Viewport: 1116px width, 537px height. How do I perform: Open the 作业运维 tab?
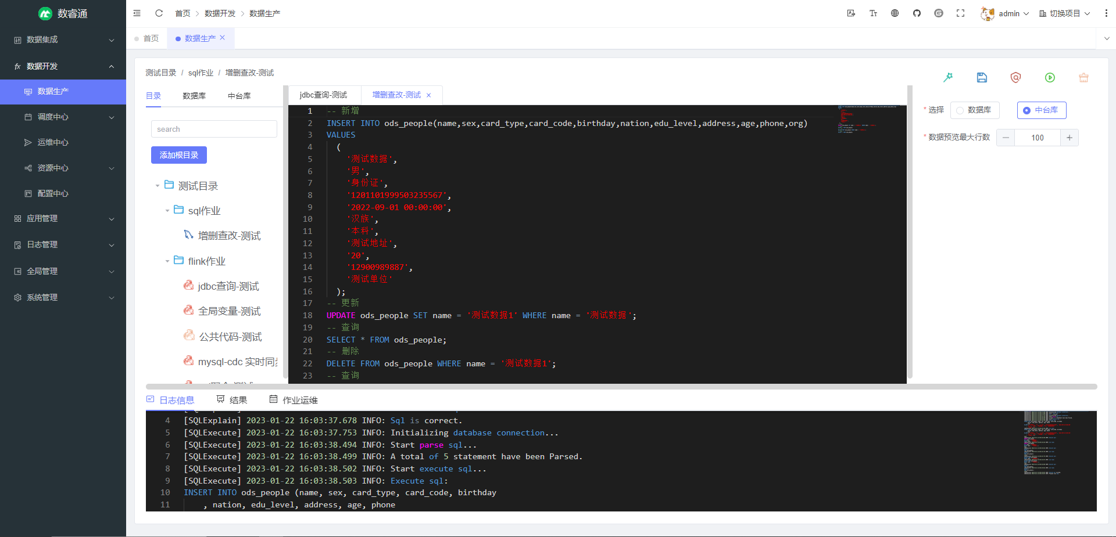(294, 400)
